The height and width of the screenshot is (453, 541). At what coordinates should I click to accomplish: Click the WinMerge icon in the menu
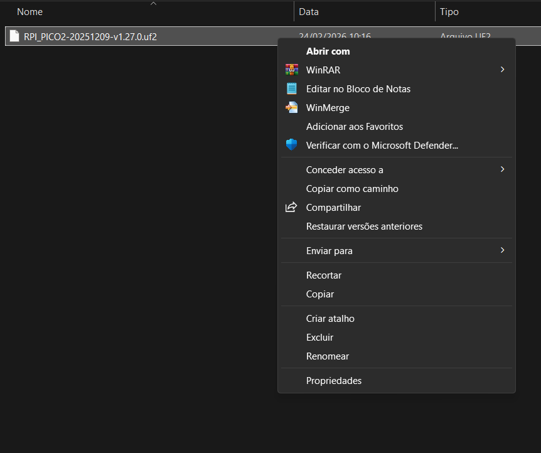291,107
